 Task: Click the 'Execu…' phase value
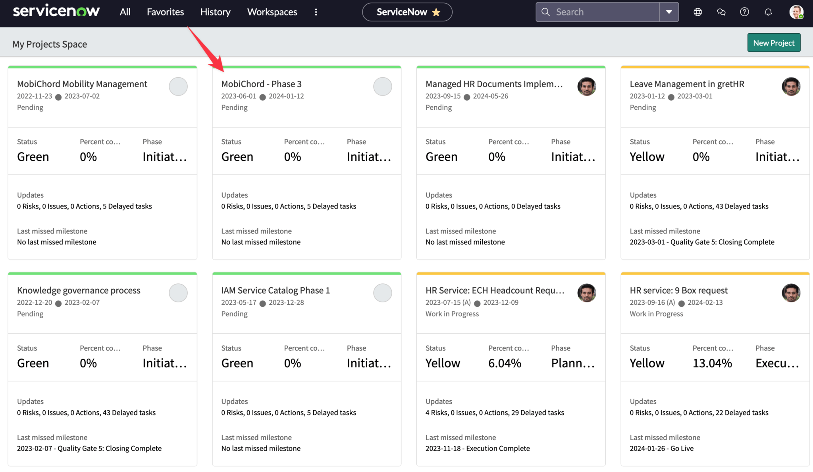pyautogui.click(x=777, y=363)
